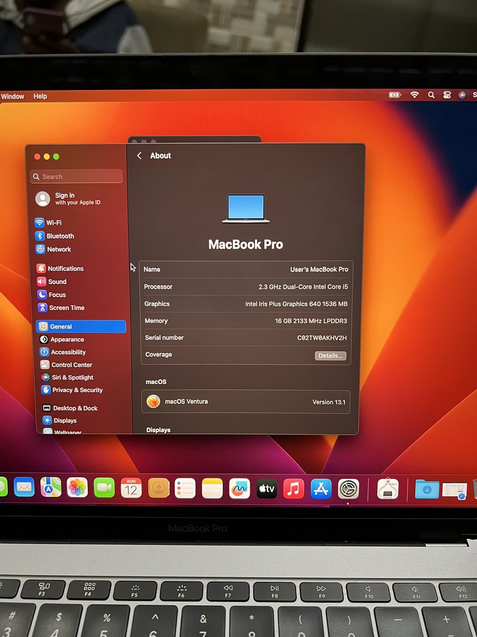
Task: Click the Apple ID avatar icon
Action: coord(42,199)
